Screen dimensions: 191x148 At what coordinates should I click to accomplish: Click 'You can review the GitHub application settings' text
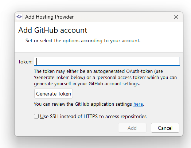(x=83, y=104)
